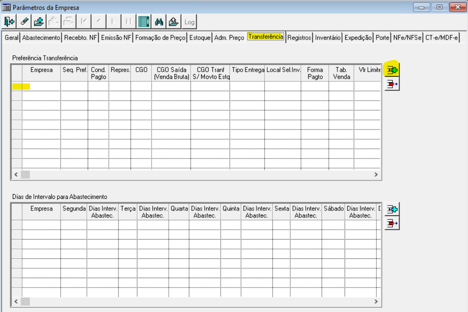This screenshot has height=312, width=468.
Task: Remove row from Preferência Transferência grid
Action: (x=392, y=84)
